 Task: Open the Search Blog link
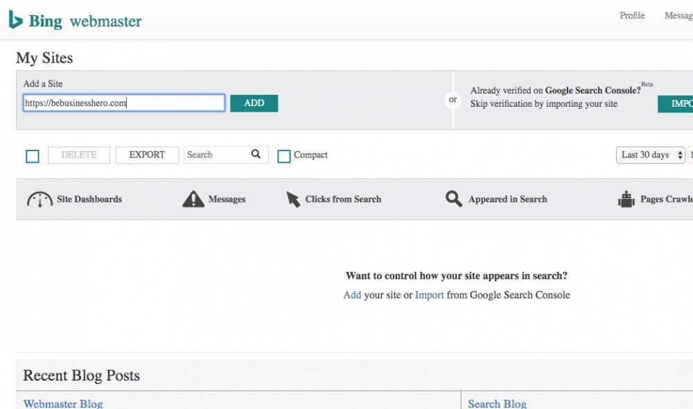tap(497, 403)
